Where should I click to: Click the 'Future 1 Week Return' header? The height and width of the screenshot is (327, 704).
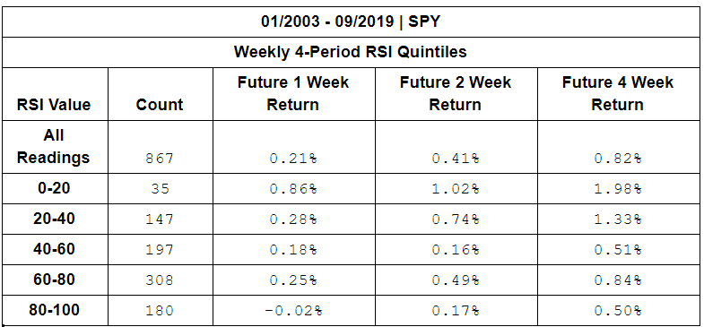[x=293, y=93]
